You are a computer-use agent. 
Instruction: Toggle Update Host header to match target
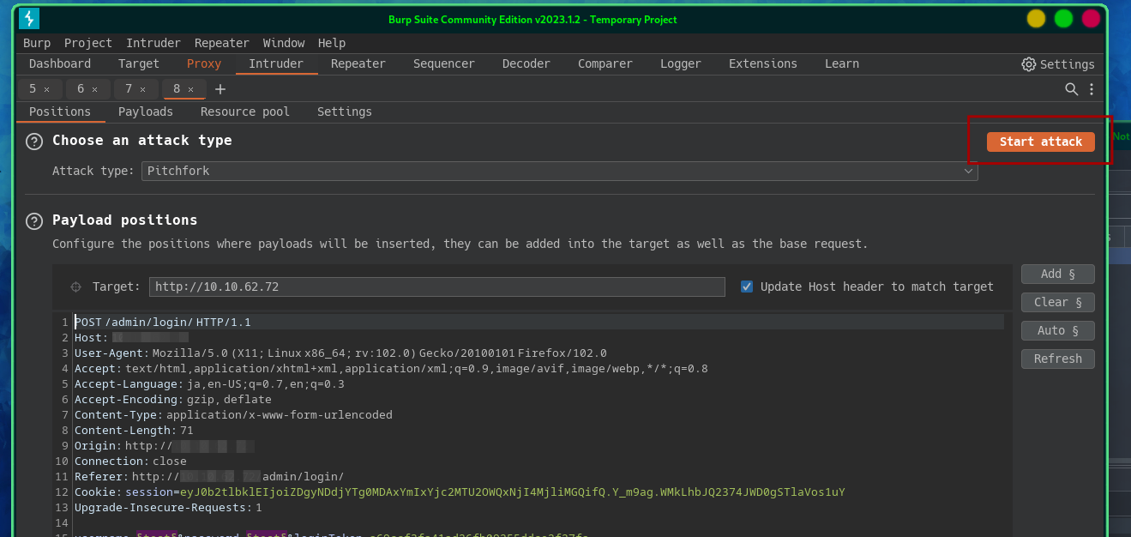747,287
